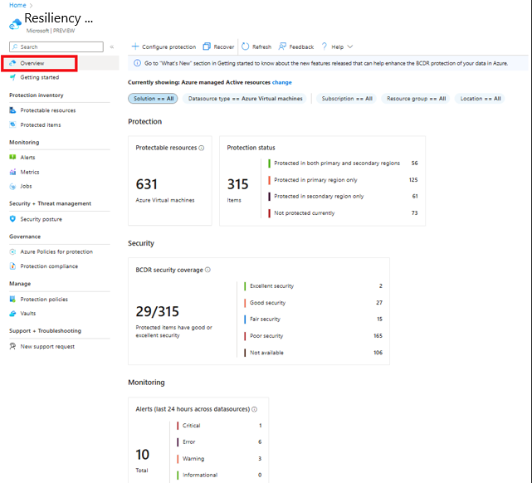532x483 pixels.
Task: Open the Subscription == All filter
Action: click(x=347, y=99)
